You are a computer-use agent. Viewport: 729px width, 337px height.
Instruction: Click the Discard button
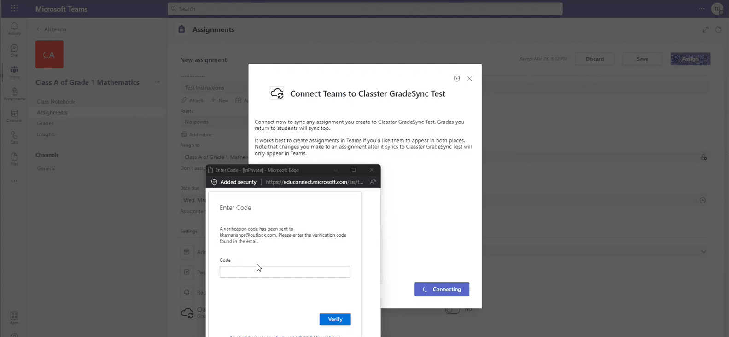tap(595, 59)
